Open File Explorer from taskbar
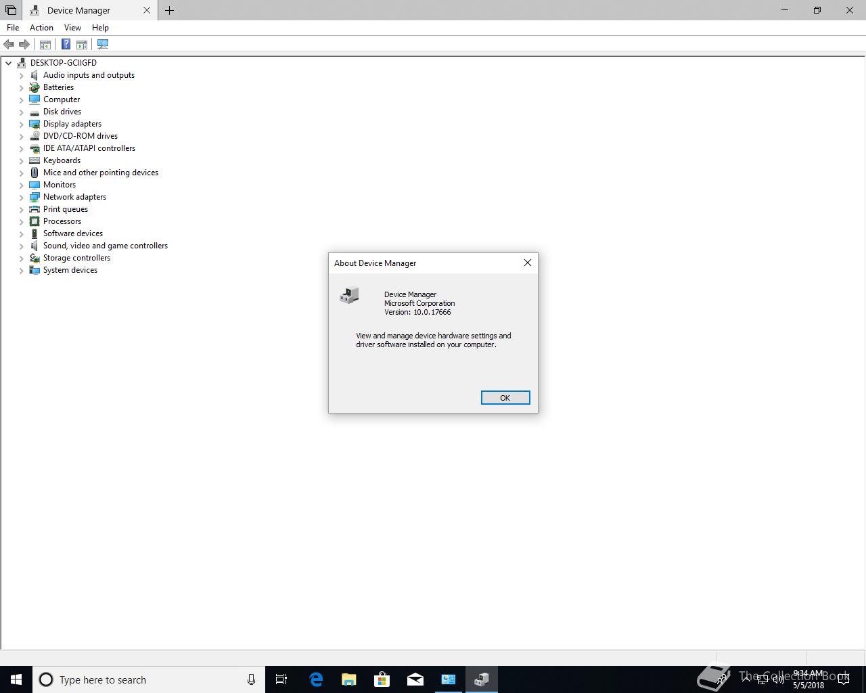This screenshot has height=693, width=866. point(349,679)
